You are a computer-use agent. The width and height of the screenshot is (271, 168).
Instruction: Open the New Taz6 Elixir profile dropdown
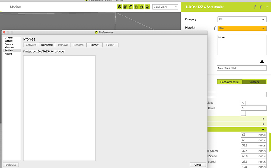[x=242, y=68]
